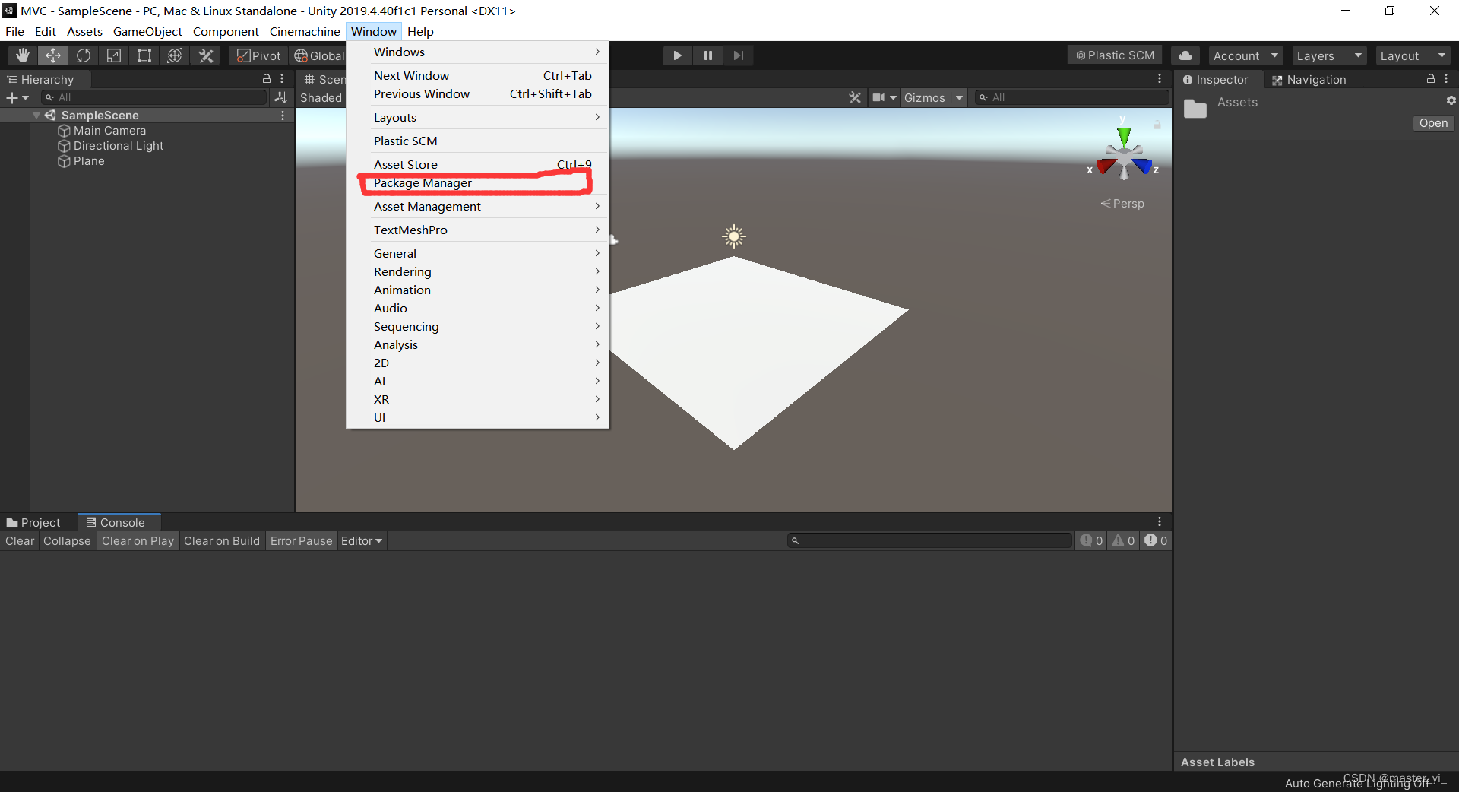Choose Next Window menu entry

pyautogui.click(x=478, y=76)
